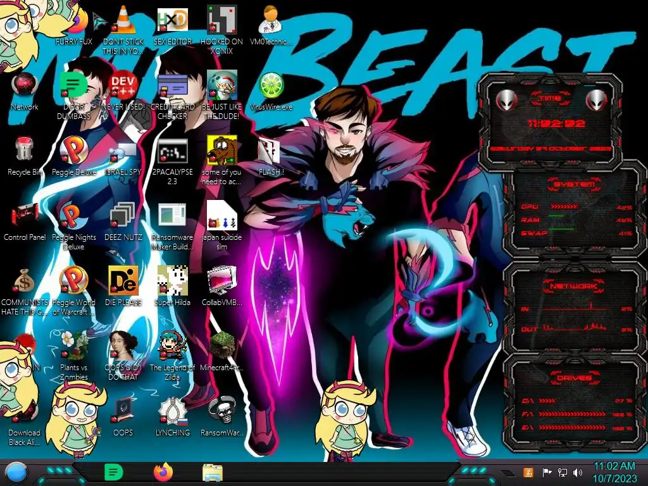Click right alien head on TIME widget
This screenshot has height=486, width=648.
[x=596, y=99]
